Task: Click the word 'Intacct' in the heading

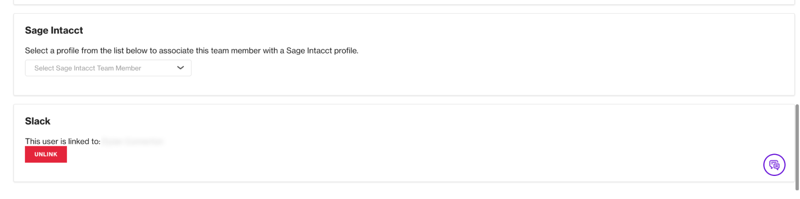Action: [67, 30]
